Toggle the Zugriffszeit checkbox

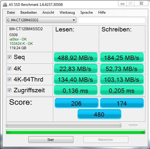[9, 90]
